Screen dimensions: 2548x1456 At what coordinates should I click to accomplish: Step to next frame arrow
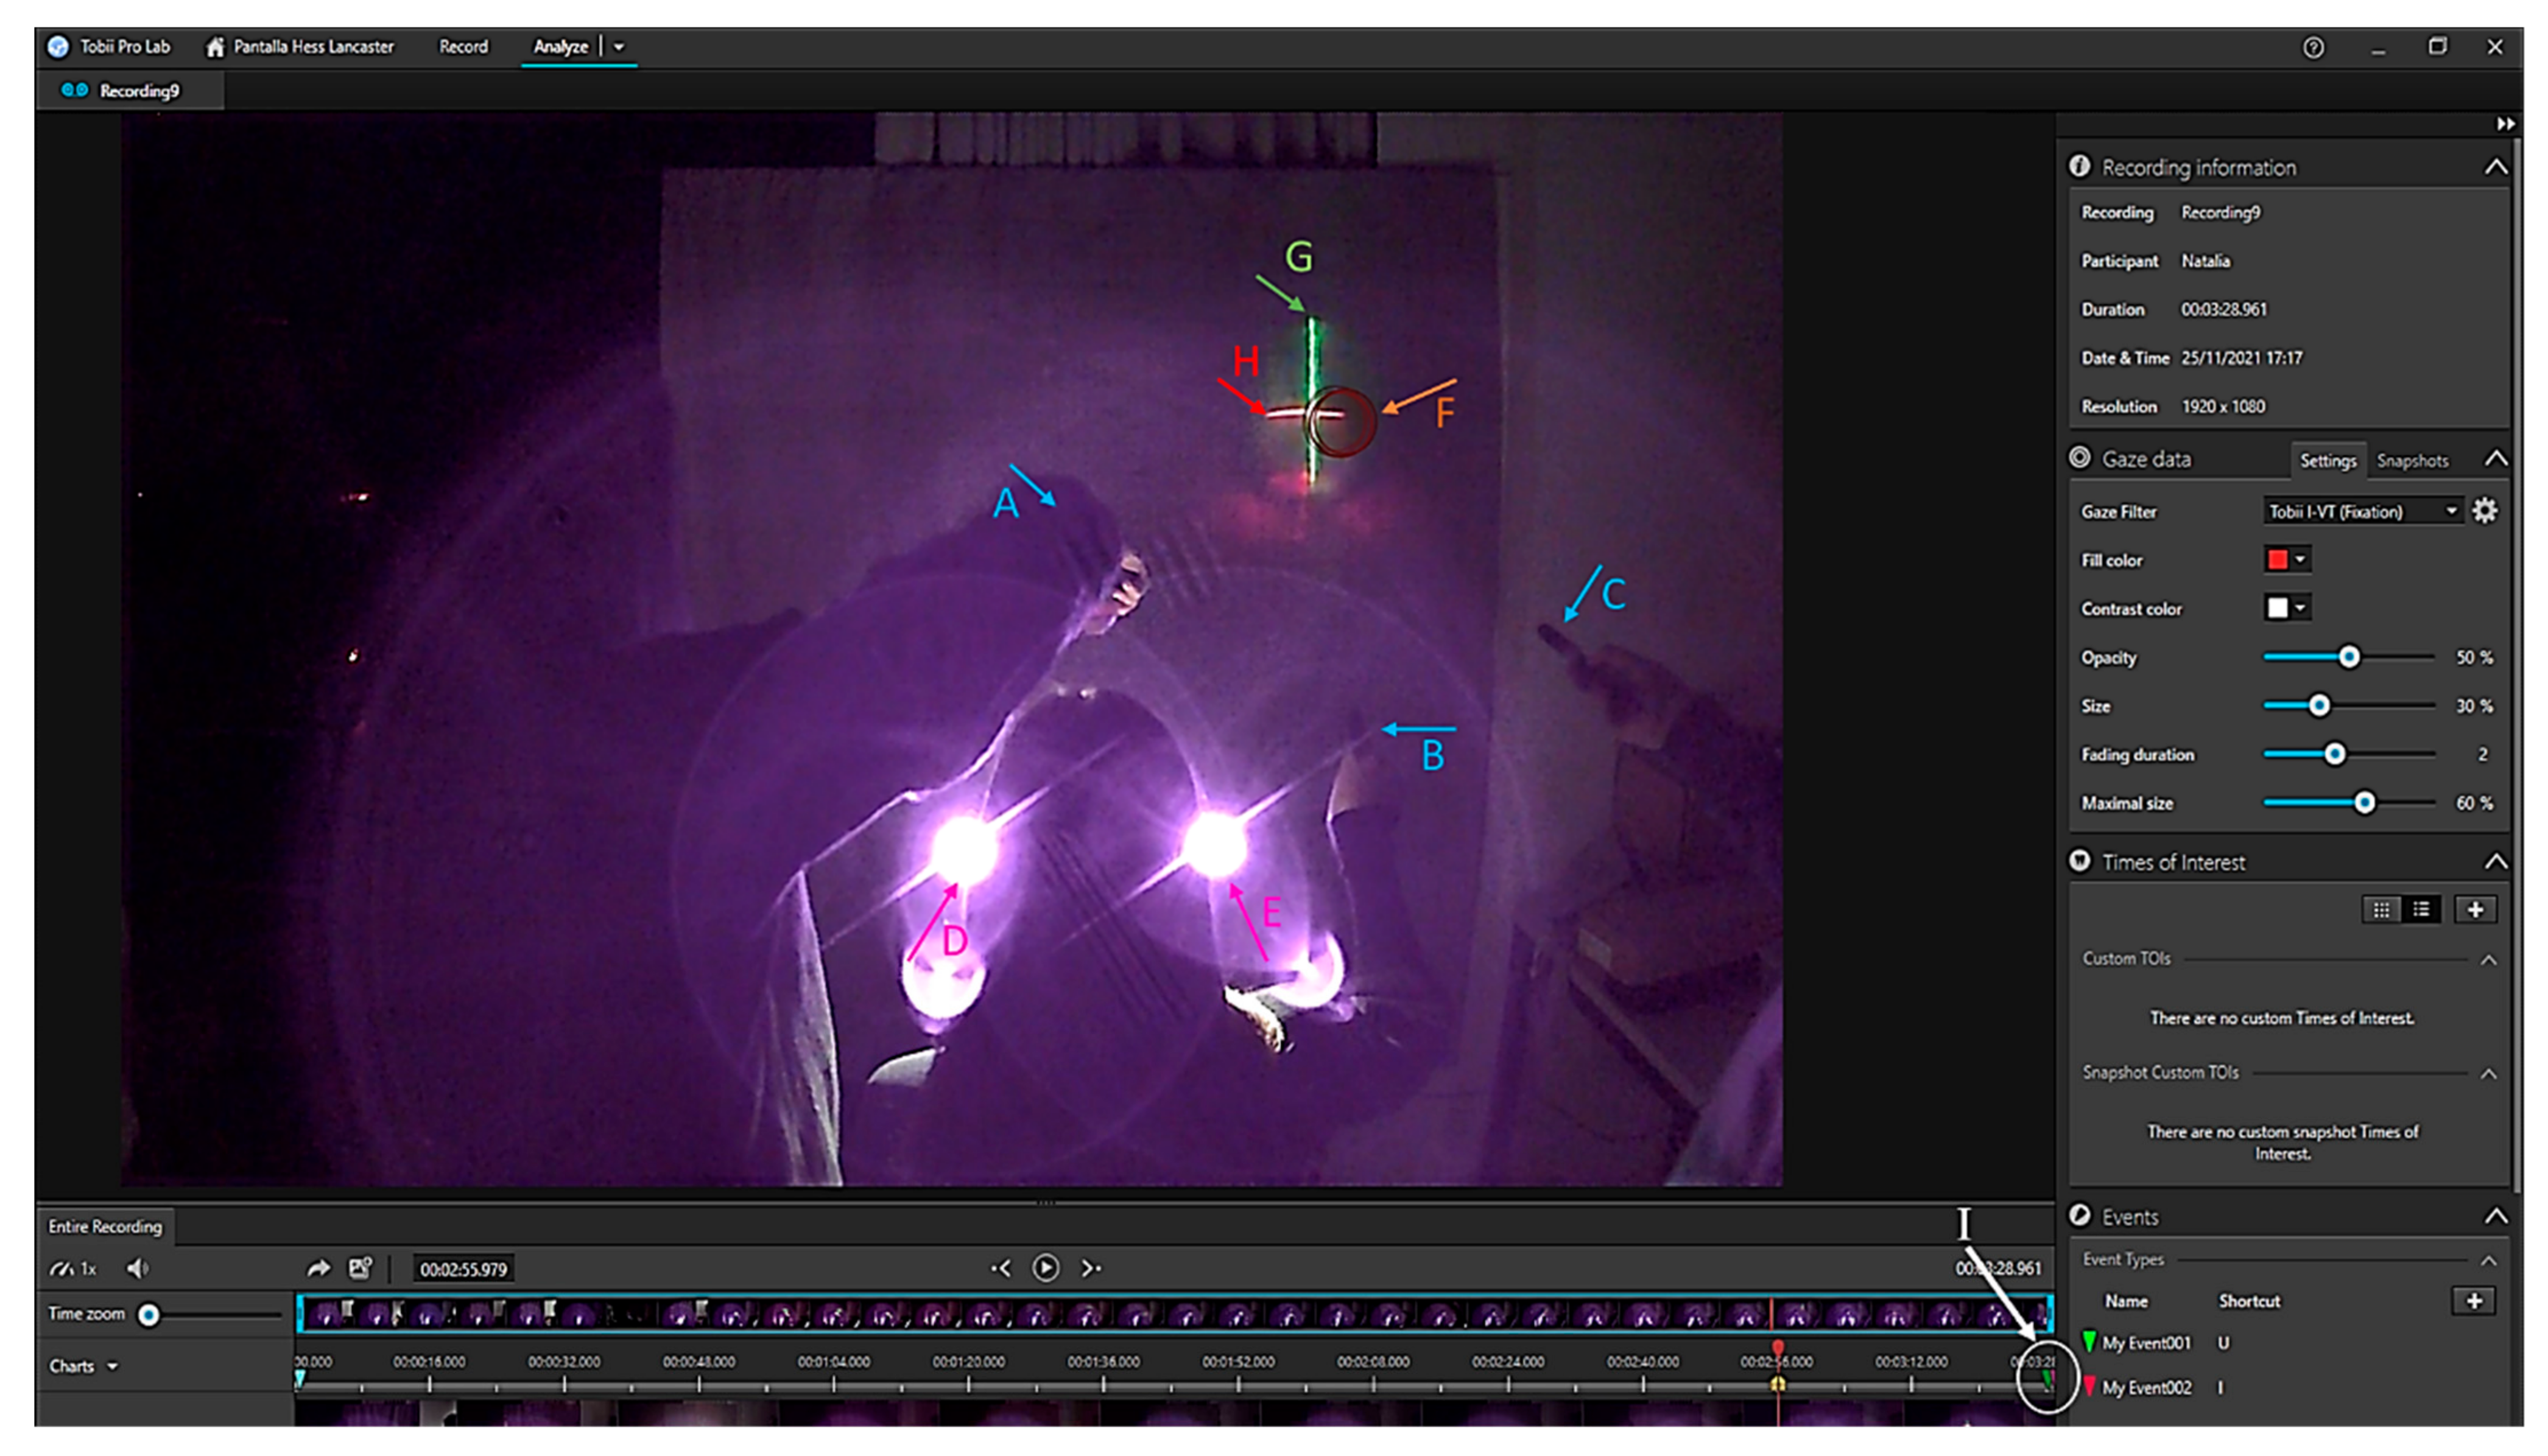coord(1091,1268)
